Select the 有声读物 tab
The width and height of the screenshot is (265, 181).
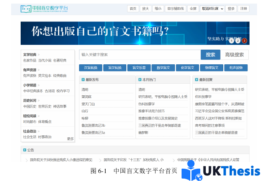236,68
